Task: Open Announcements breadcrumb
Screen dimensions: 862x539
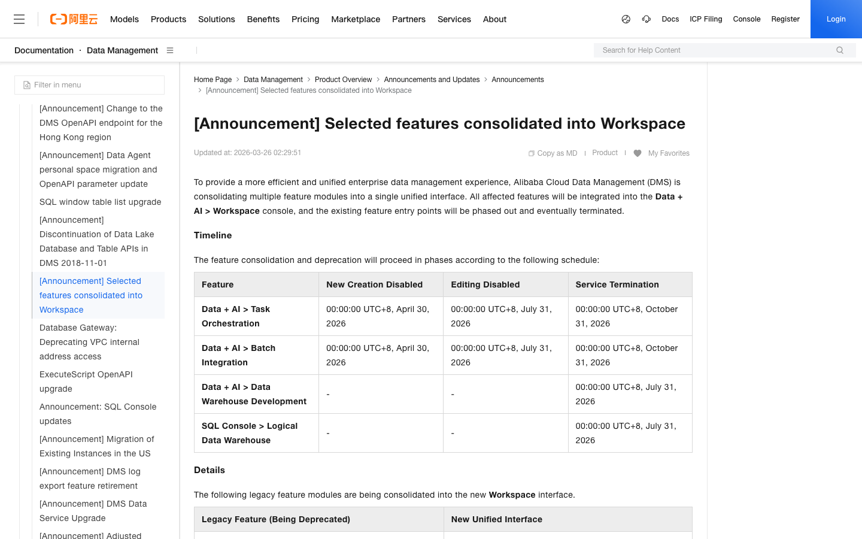Action: click(x=518, y=80)
